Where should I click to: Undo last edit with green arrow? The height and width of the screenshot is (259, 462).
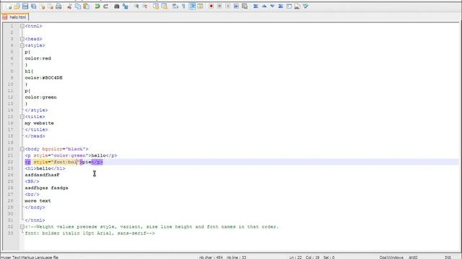[x=97, y=6]
